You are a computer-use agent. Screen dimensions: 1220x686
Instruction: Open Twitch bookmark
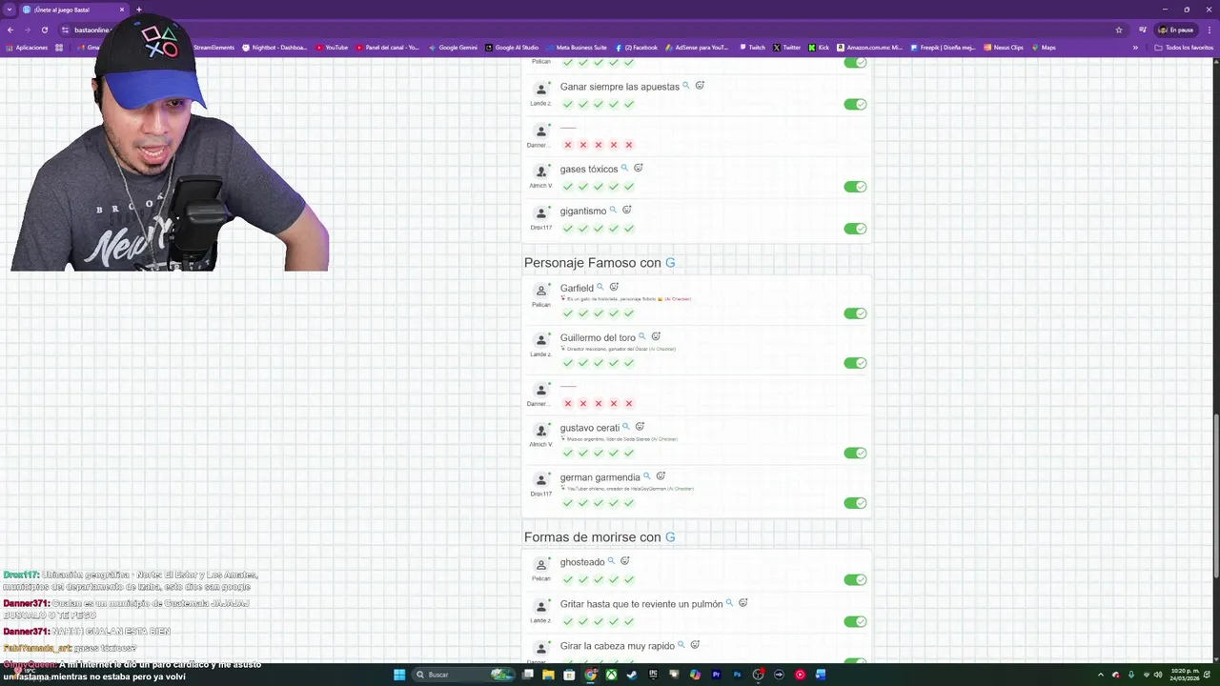point(752,48)
